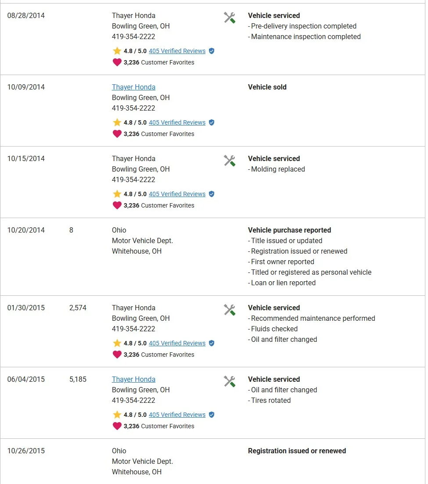Open 405 Verified Reviews on 06/04/2015 record
428x484 pixels.
(x=177, y=415)
